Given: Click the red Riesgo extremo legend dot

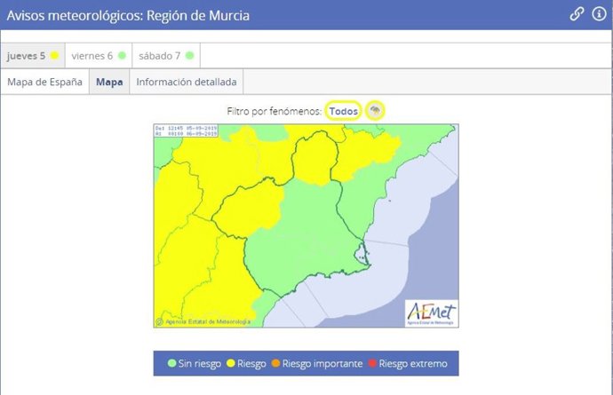Looking at the screenshot, I should 372,363.
